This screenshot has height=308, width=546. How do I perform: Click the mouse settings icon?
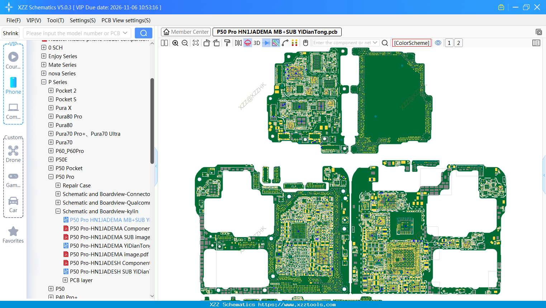point(305,43)
